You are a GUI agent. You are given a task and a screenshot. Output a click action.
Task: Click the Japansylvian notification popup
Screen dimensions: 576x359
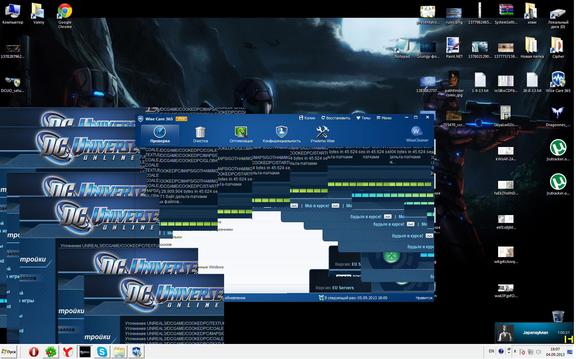[x=534, y=333]
